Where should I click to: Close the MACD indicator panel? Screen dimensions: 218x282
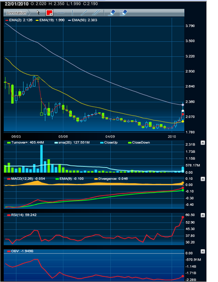pyautogui.click(x=203, y=179)
